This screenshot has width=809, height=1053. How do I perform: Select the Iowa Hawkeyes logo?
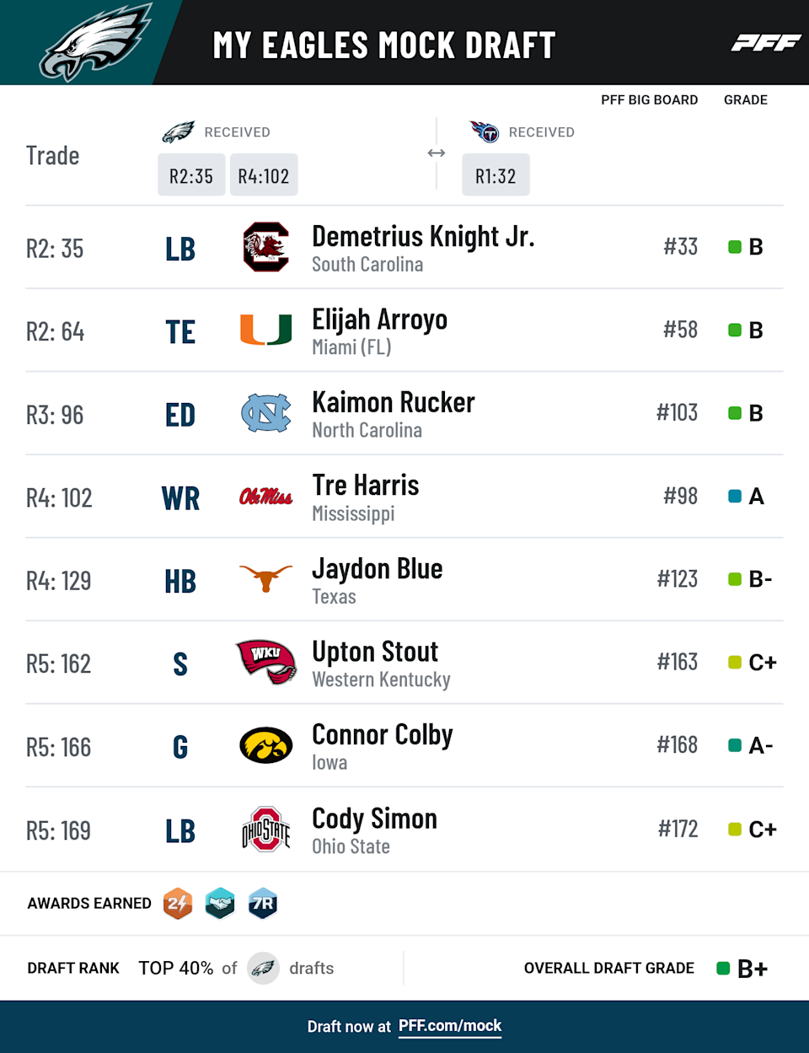tap(265, 745)
